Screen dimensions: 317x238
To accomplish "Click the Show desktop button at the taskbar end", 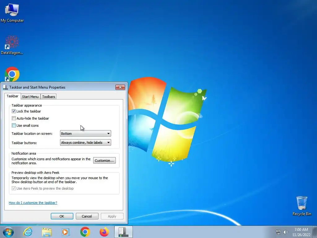I will click(315, 232).
